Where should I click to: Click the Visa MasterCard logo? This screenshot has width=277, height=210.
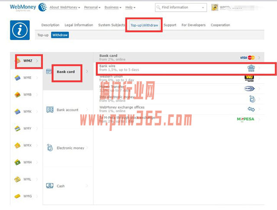pyautogui.click(x=247, y=57)
